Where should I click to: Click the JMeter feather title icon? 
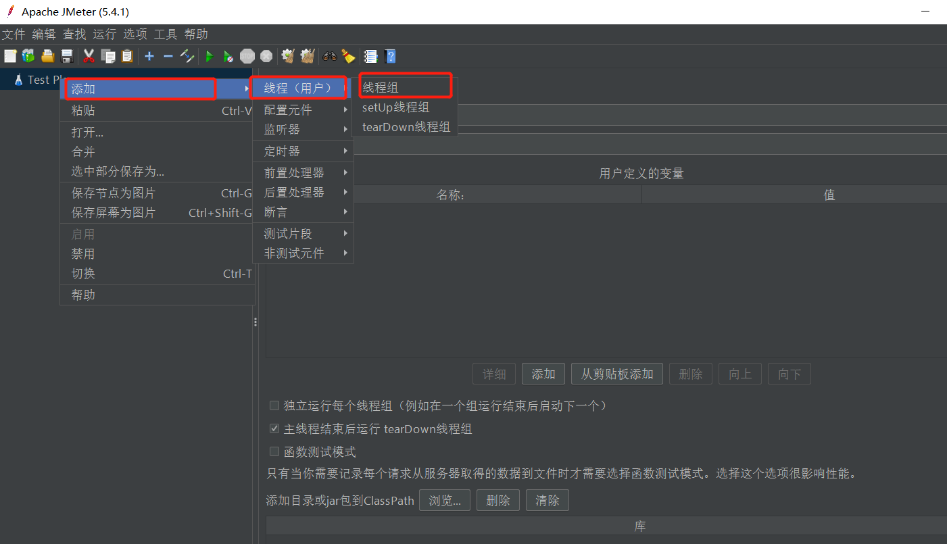pyautogui.click(x=10, y=11)
